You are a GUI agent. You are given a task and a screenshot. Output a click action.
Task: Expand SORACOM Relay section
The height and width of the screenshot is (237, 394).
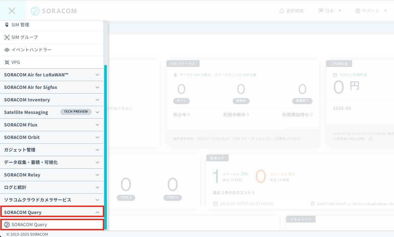(x=51, y=175)
